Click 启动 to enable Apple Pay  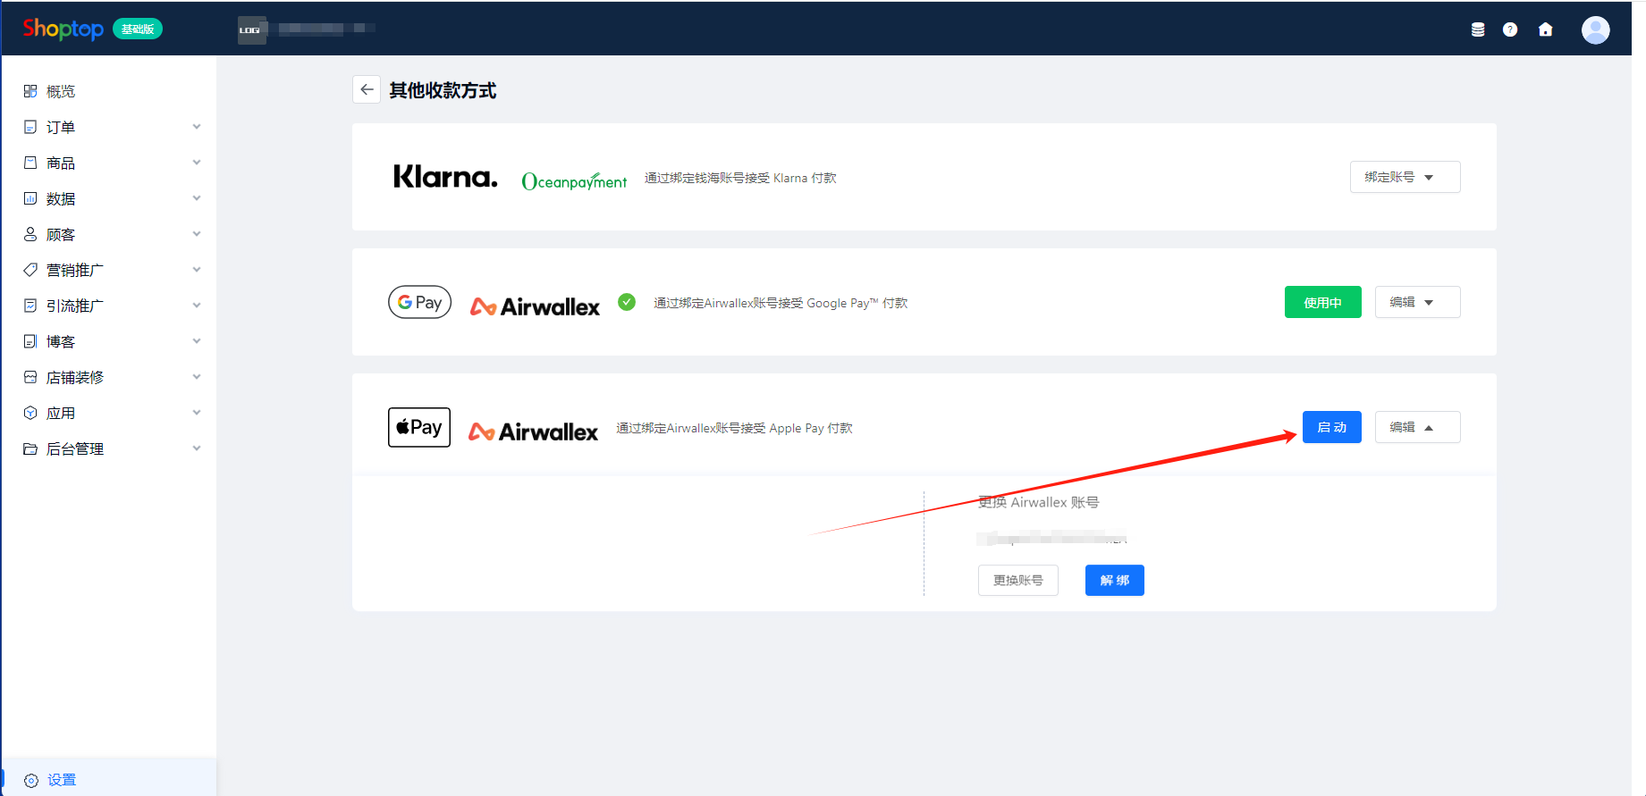1331,427
